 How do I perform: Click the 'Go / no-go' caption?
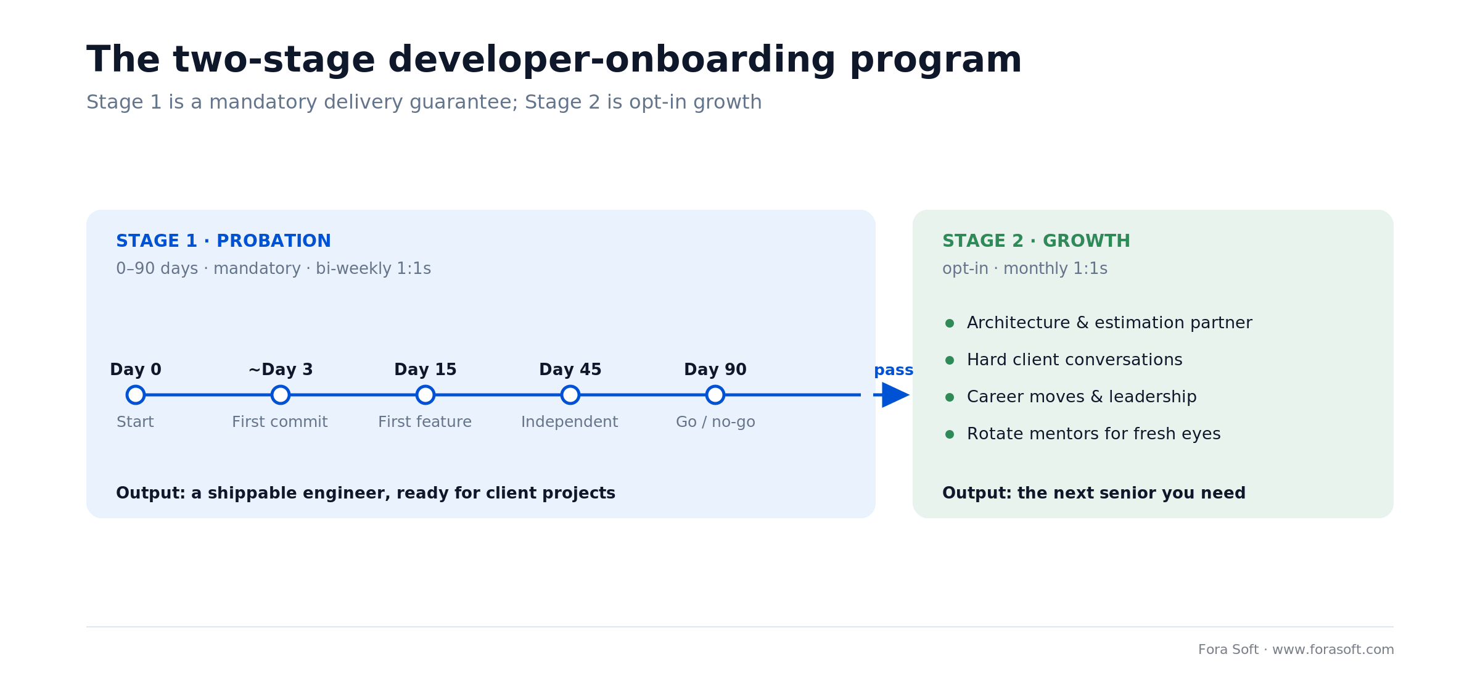(x=715, y=422)
